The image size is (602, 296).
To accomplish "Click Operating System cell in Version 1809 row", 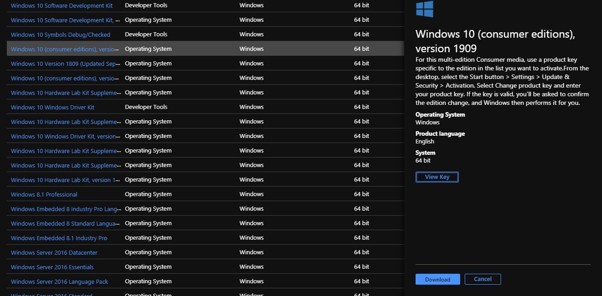I will pos(148,63).
